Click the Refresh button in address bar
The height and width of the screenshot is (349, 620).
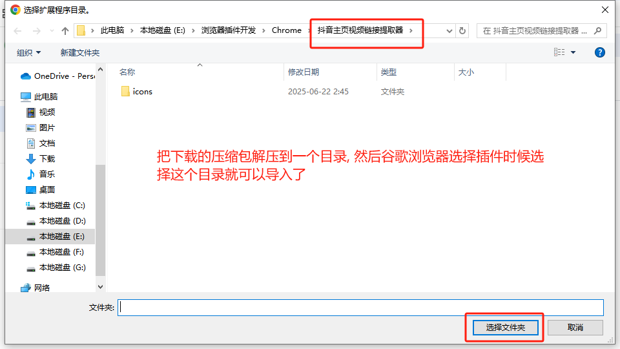point(462,31)
